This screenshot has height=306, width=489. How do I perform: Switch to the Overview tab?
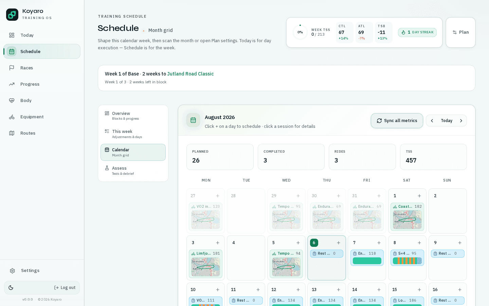tap(133, 116)
